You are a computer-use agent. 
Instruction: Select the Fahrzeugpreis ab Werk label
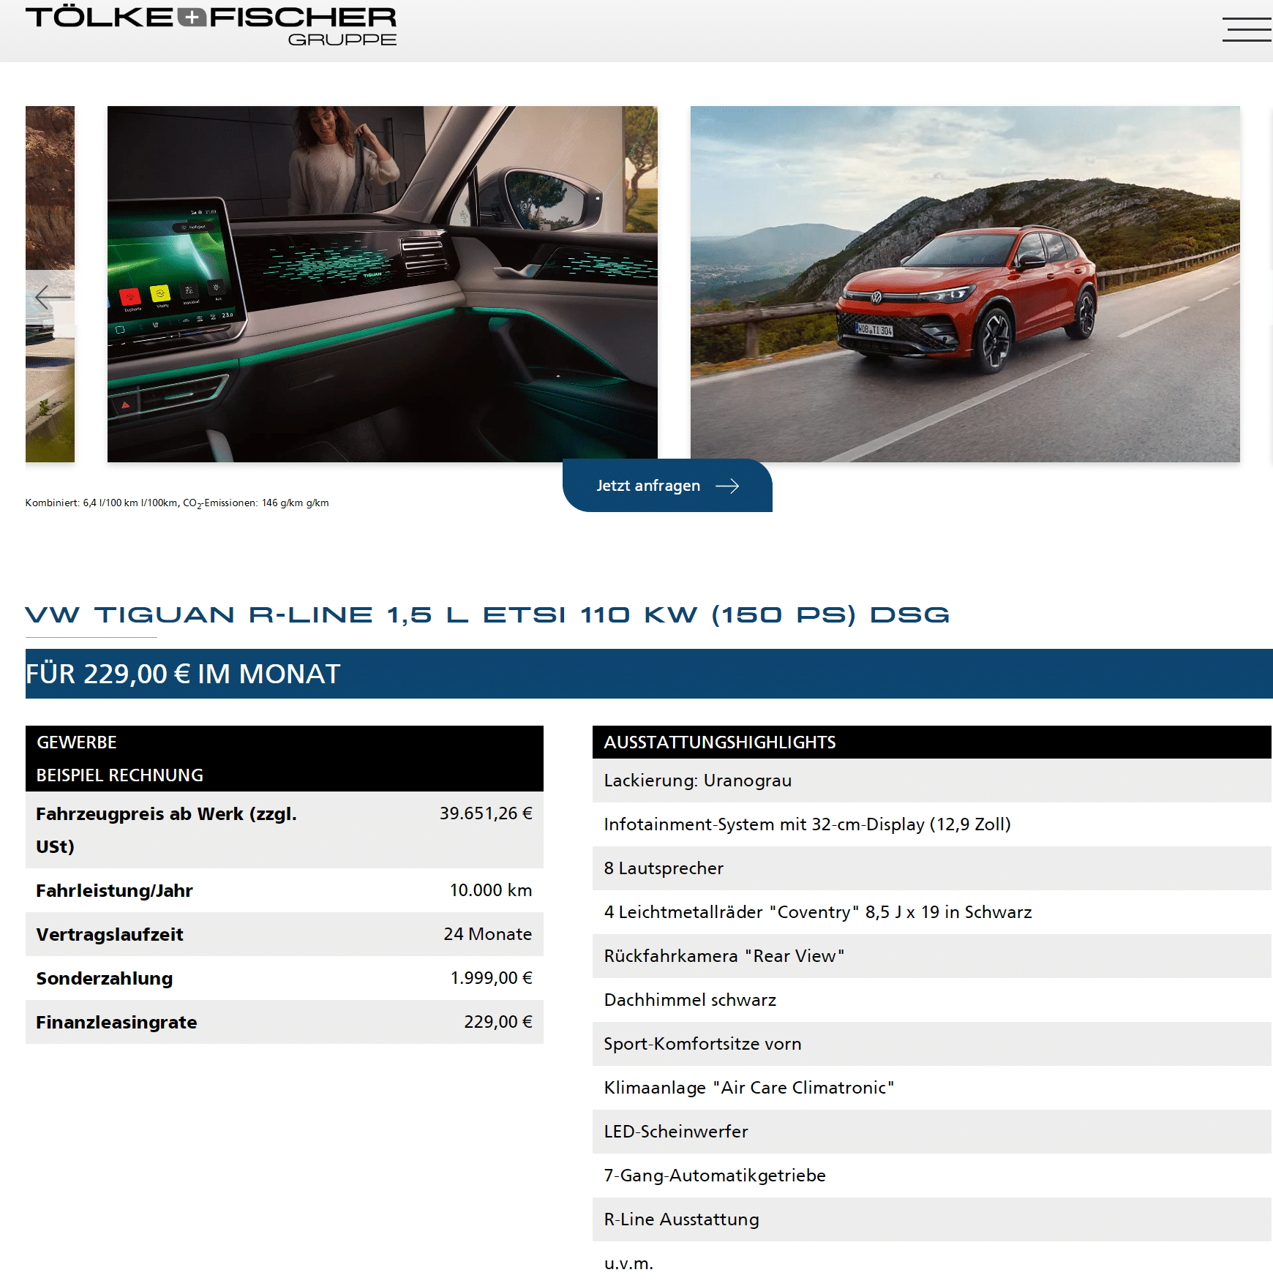pyautogui.click(x=166, y=830)
